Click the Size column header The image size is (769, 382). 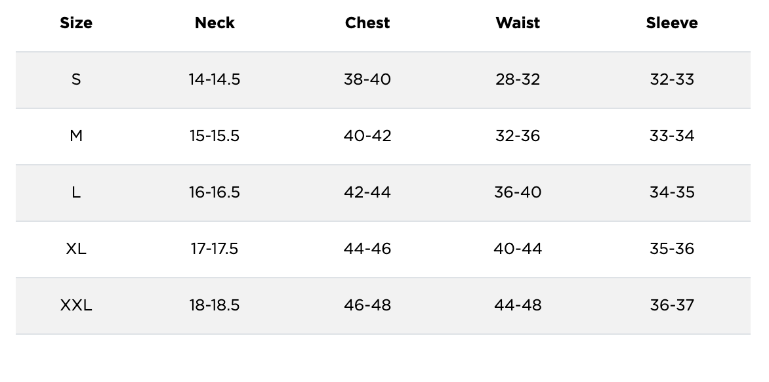click(76, 23)
